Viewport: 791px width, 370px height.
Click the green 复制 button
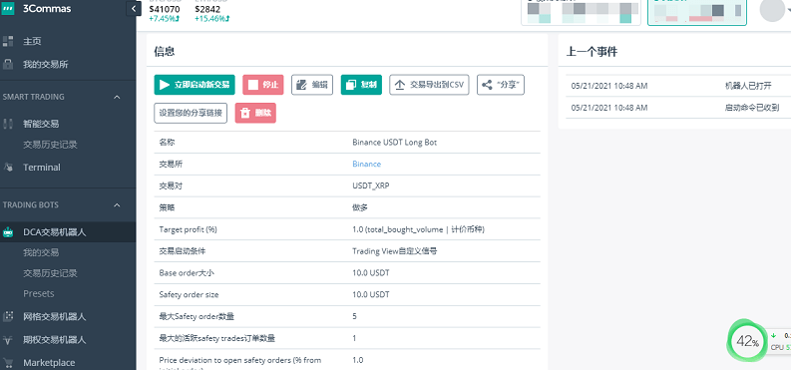point(361,85)
